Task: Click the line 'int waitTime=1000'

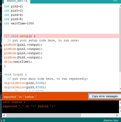Action: tap(19, 23)
